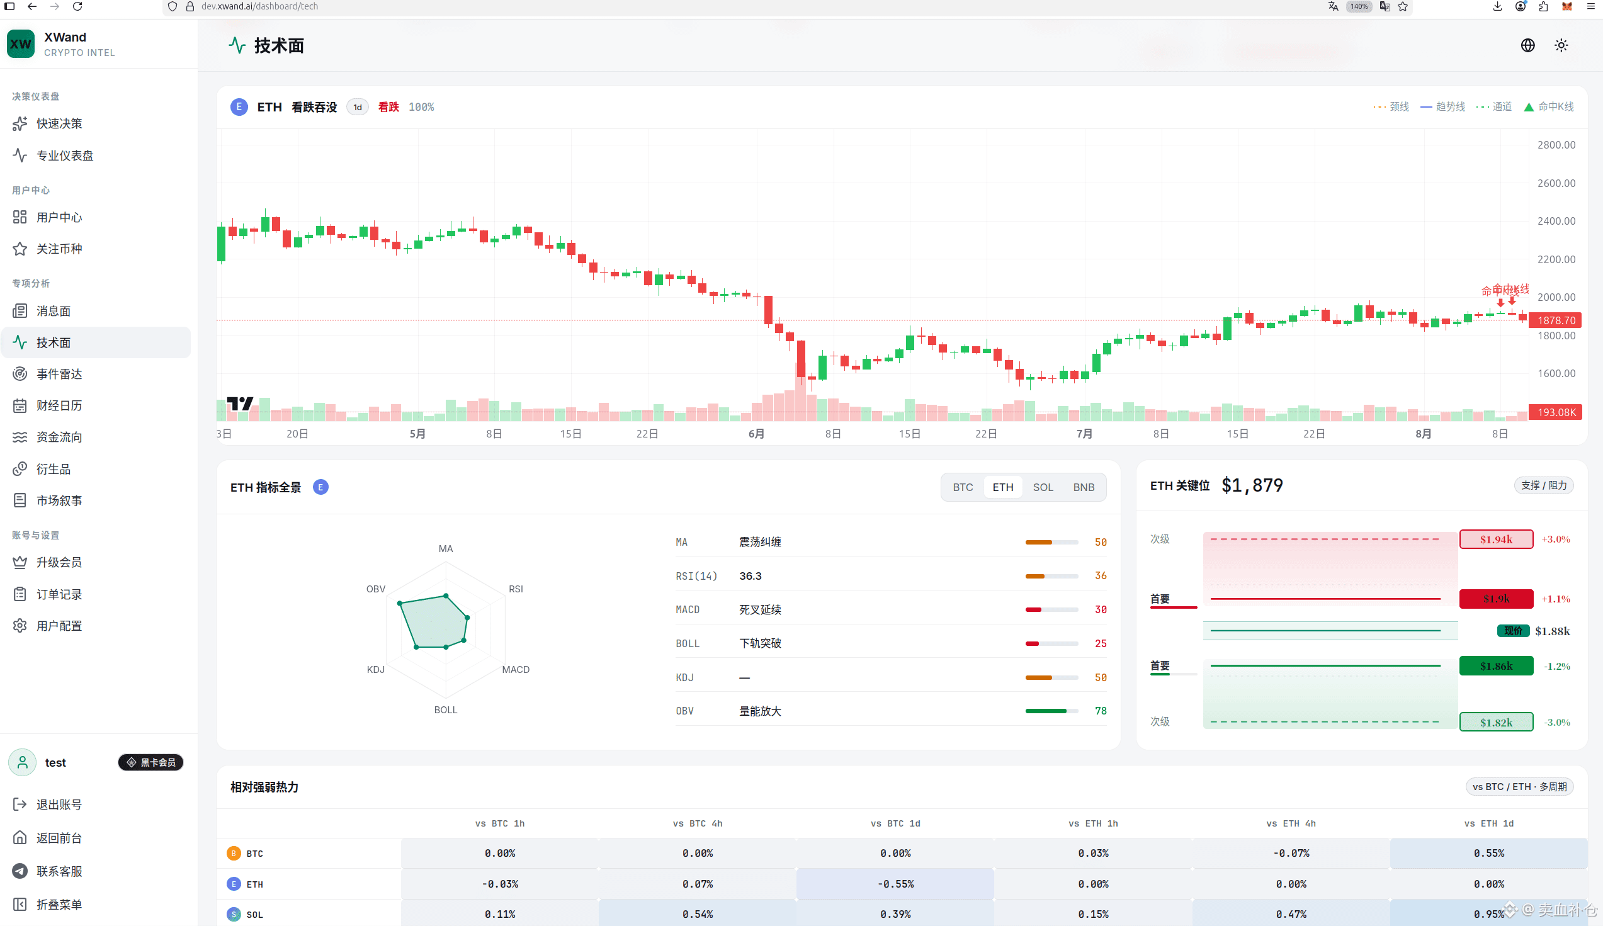Click the 财经日历 calendar icon
Viewport: 1603px width, 926px height.
point(20,406)
